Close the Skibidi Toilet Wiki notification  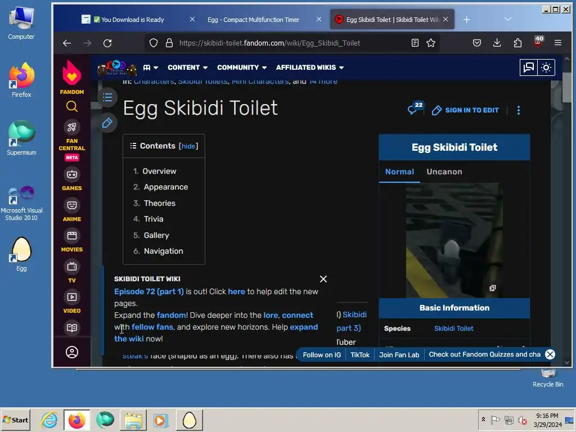pyautogui.click(x=323, y=279)
